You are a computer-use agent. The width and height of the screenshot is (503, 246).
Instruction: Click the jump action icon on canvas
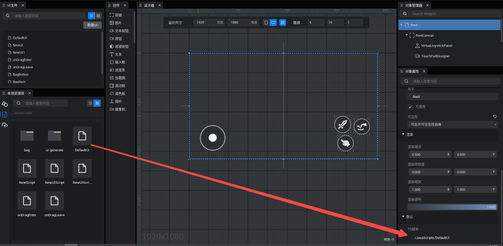coord(362,126)
